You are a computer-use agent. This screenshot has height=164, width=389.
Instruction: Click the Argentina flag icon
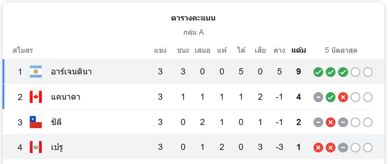[x=36, y=72]
